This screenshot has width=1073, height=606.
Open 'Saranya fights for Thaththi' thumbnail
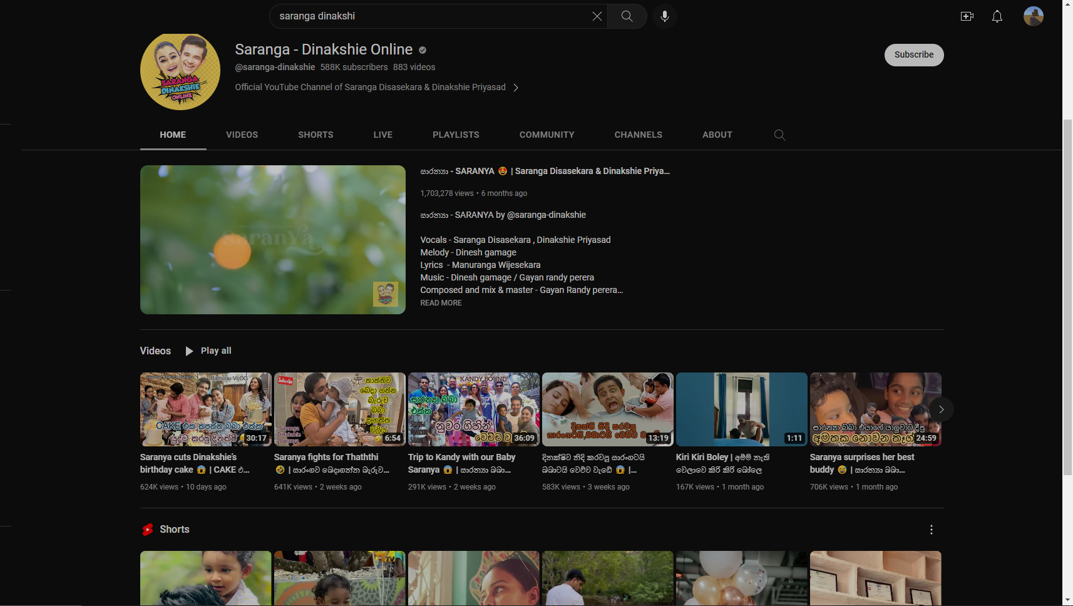pos(340,409)
